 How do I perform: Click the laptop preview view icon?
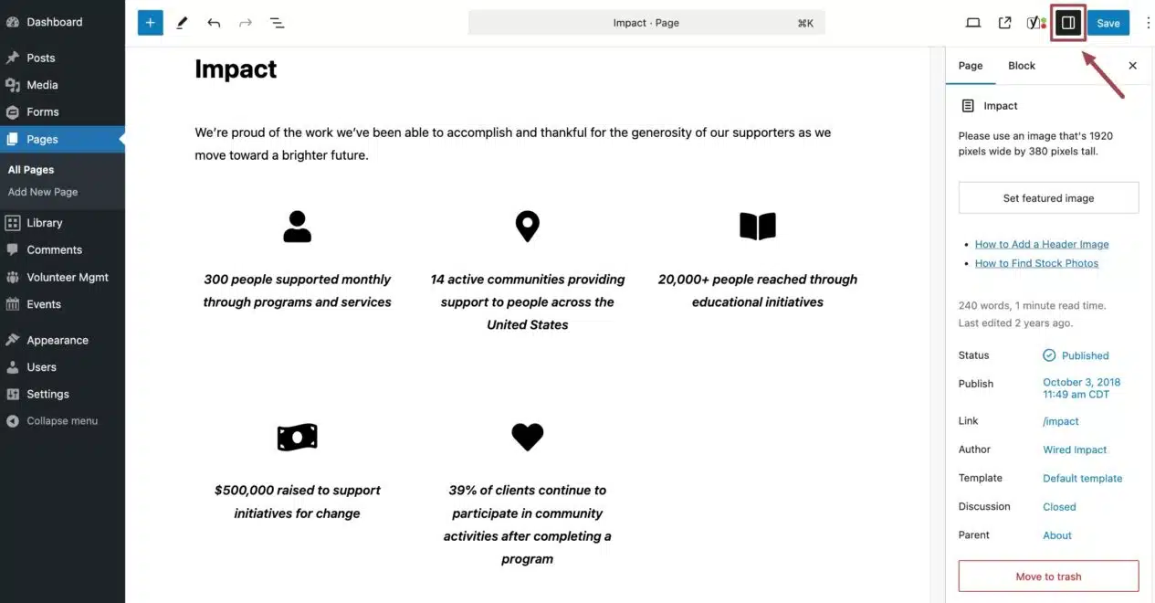973,23
